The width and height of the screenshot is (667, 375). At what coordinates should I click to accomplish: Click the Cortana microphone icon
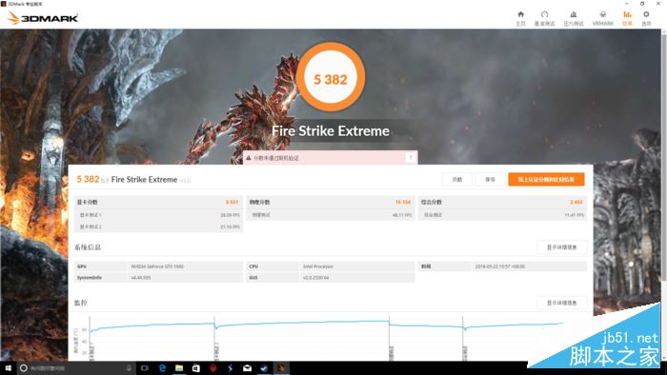click(x=129, y=368)
